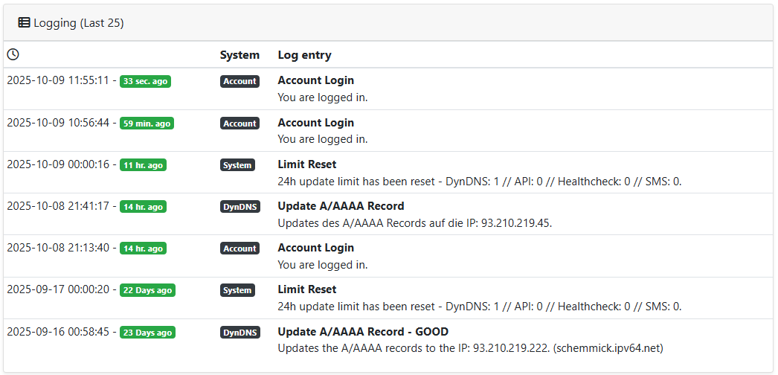The width and height of the screenshot is (778, 375).
Task: Click the IP text 93.210.219.45 log message
Action: [x=414, y=223]
